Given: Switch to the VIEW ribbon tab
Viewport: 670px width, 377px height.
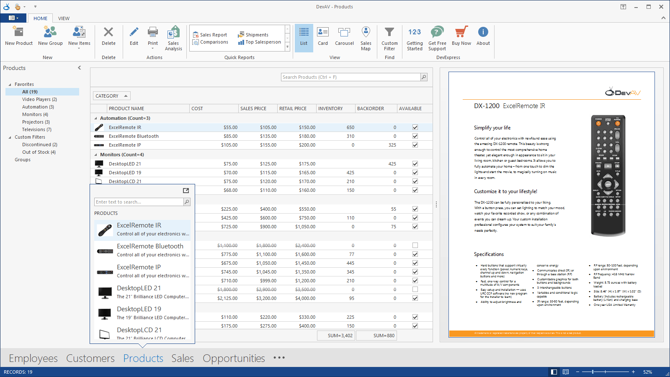Looking at the screenshot, I should pyautogui.click(x=64, y=18).
